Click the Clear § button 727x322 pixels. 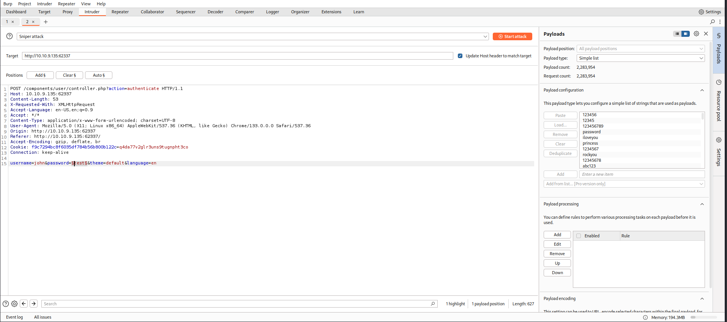pos(69,75)
